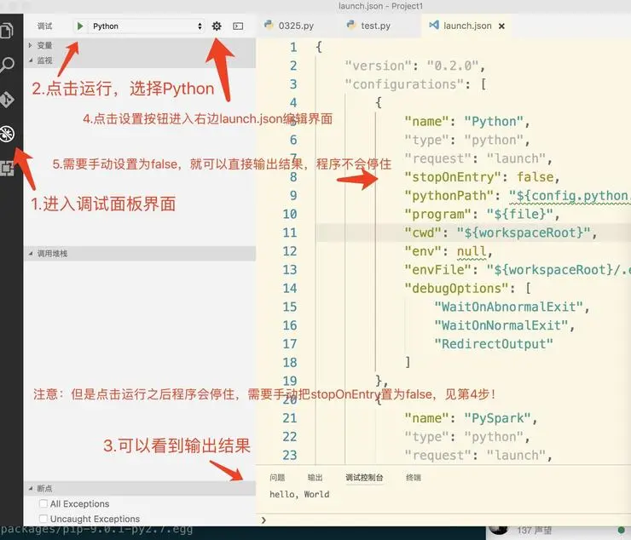Screen dimensions: 631x540
Task: Click line number 10 in the gutter
Action: [290, 215]
